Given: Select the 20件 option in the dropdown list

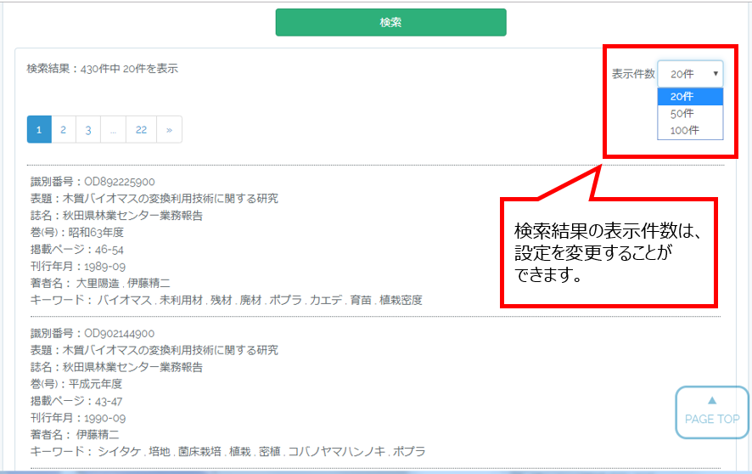Looking at the screenshot, I should [690, 97].
